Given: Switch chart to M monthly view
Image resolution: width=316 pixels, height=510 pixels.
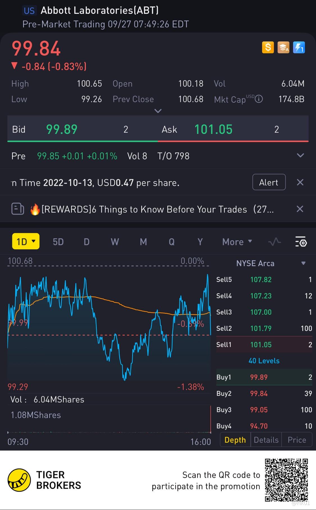Looking at the screenshot, I should coord(143,242).
